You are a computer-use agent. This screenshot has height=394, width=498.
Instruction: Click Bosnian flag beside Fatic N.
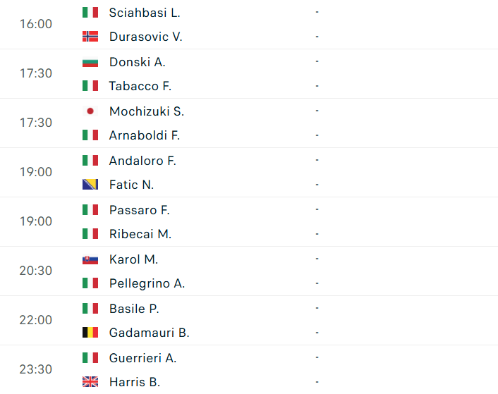coord(90,185)
